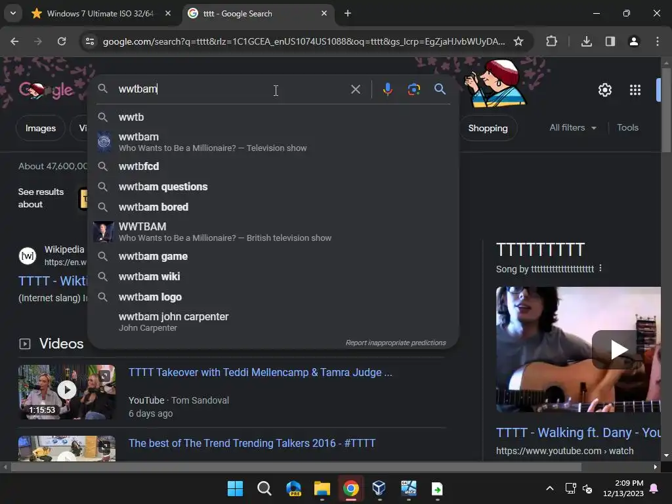Open a new browser tab
Image resolution: width=672 pixels, height=504 pixels.
click(x=348, y=14)
